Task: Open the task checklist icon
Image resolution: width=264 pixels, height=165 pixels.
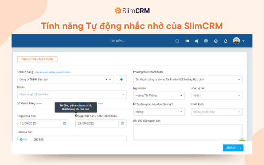Action: coord(206,41)
